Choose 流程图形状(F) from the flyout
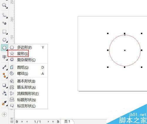This screenshot has height=124, width=147. [x=28, y=94]
